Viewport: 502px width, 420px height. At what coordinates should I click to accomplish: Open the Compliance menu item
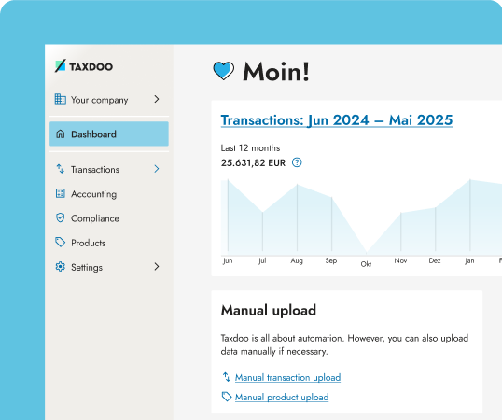(95, 218)
